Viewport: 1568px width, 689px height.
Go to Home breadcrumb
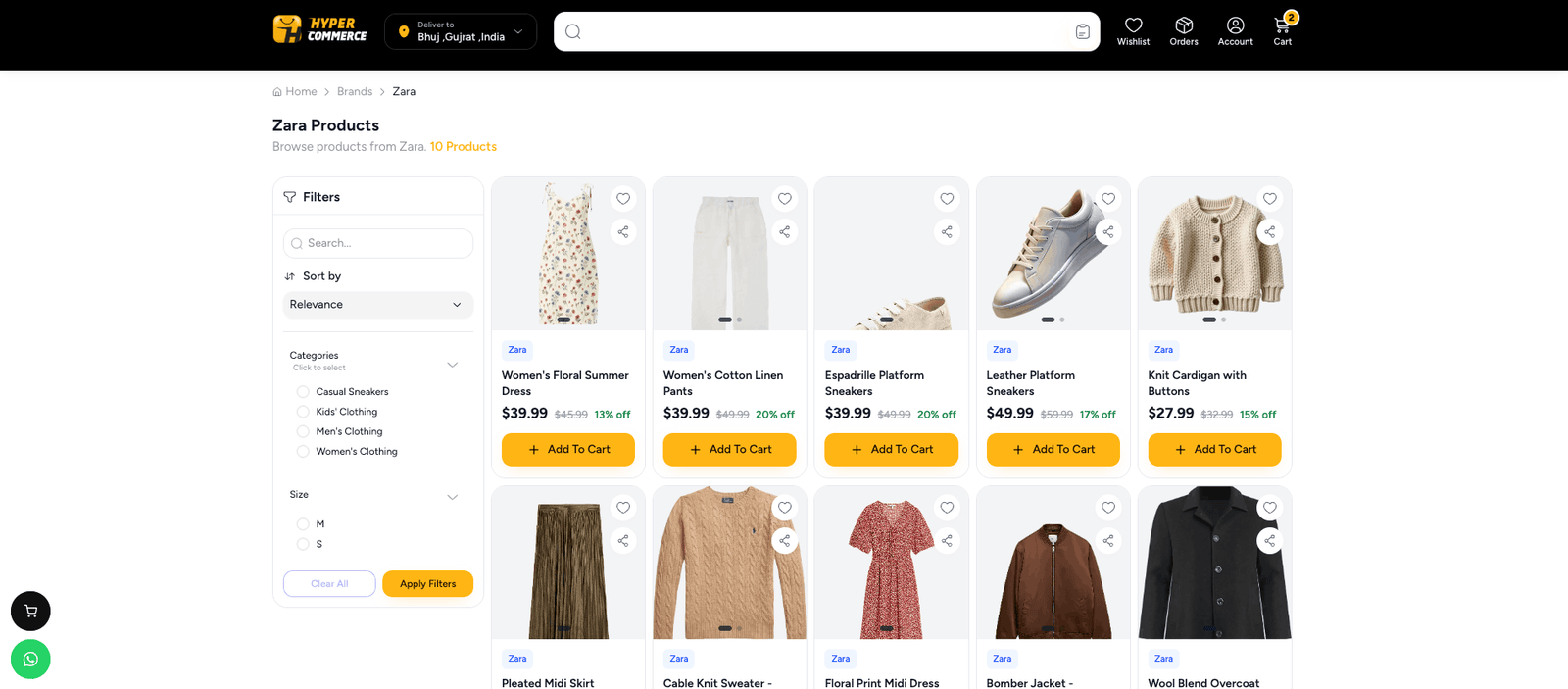click(295, 92)
